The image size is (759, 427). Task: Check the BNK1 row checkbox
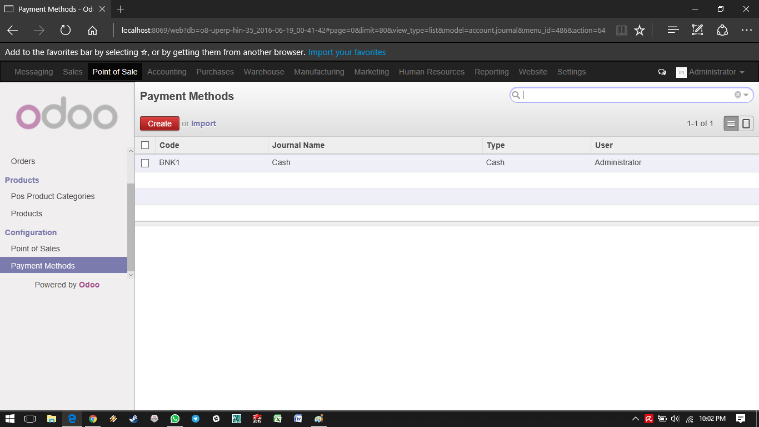tap(145, 163)
